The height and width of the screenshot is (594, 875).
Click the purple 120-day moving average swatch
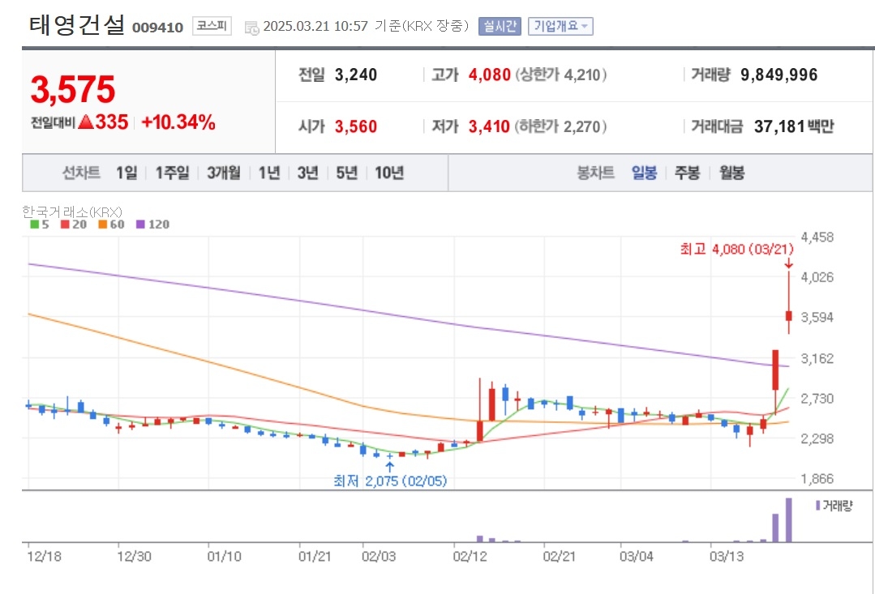(140, 224)
